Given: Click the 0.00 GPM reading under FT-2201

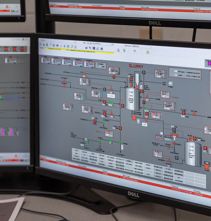Looking at the screenshot, I should [185, 116].
